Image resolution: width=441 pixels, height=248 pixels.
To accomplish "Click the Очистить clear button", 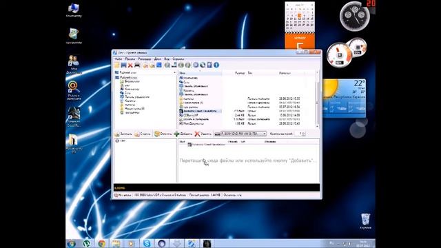I will (x=163, y=134).
